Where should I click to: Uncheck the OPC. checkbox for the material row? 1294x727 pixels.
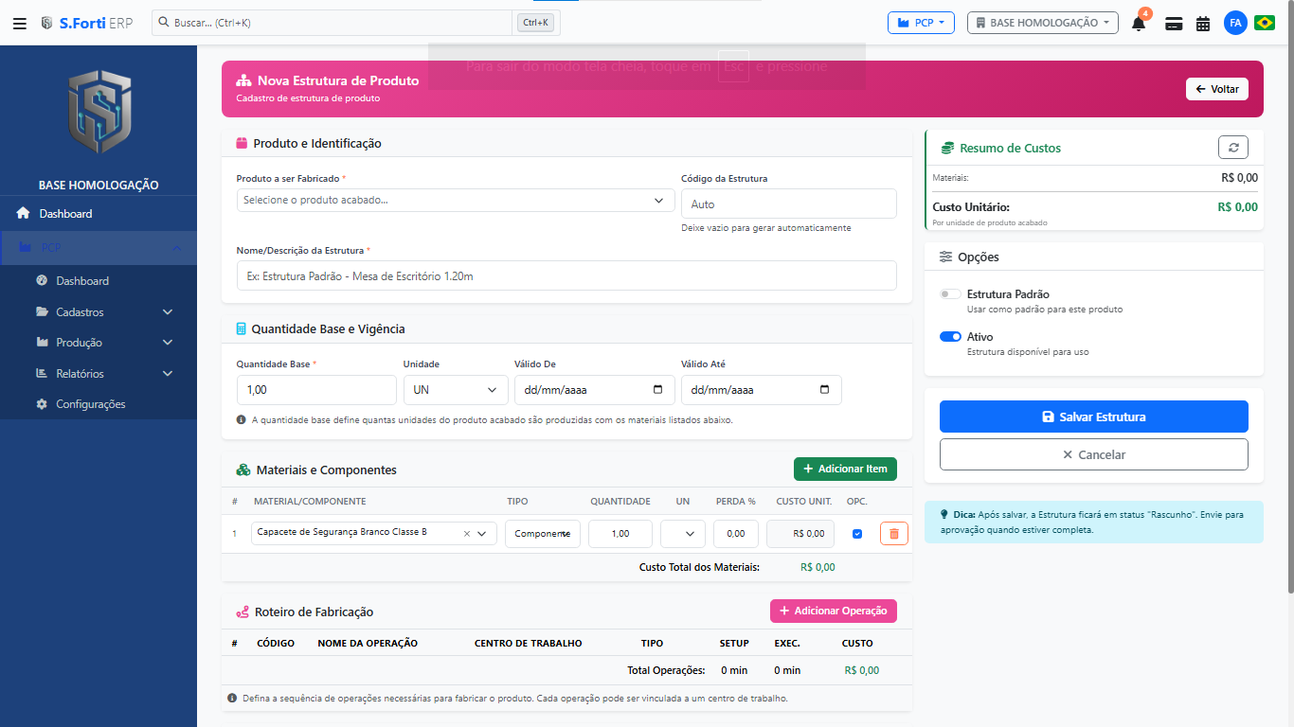(x=857, y=534)
